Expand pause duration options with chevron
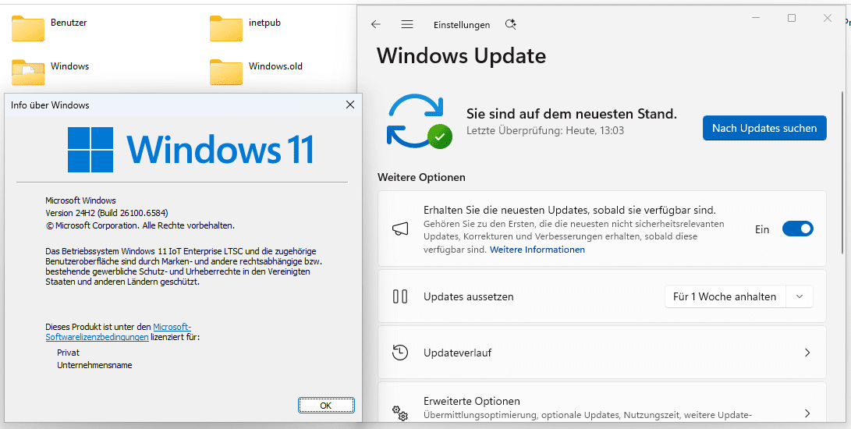 (799, 296)
